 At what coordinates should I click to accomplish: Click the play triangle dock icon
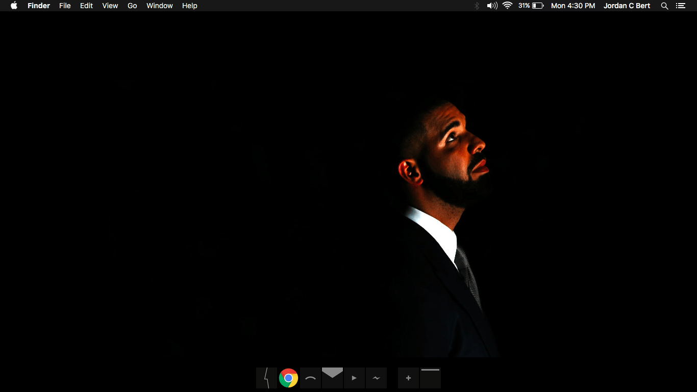click(x=354, y=378)
